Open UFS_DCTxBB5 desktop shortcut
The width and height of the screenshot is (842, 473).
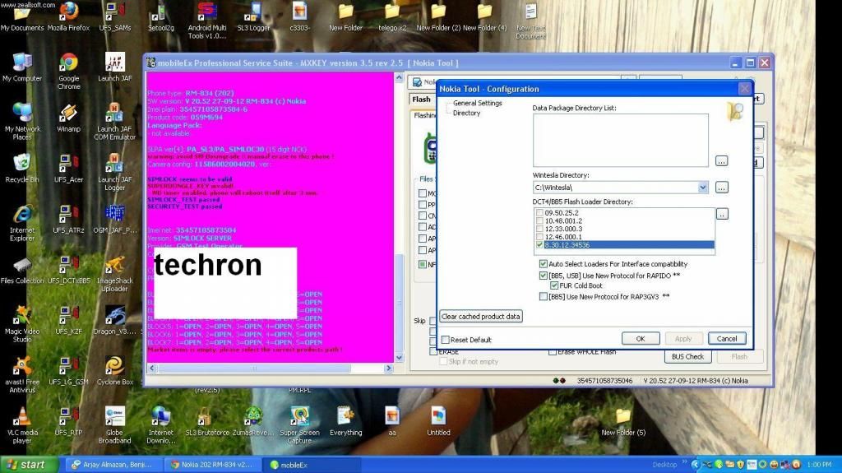[69, 265]
